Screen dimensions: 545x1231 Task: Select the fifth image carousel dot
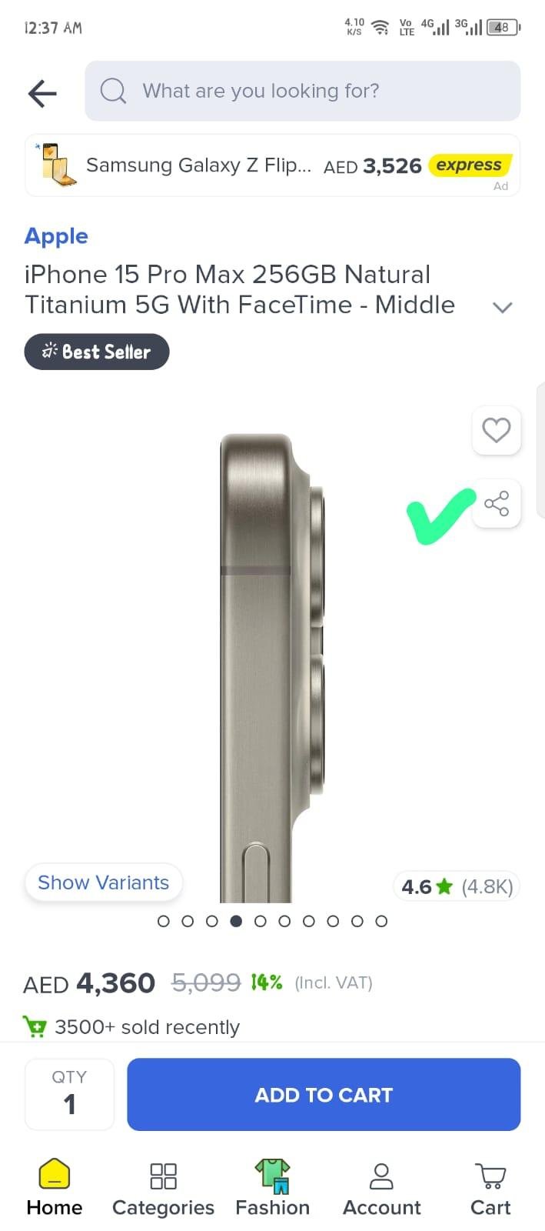pos(260,921)
